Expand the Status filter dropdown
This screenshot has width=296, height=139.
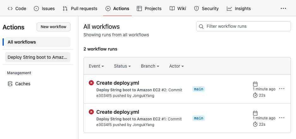pyautogui.click(x=122, y=66)
